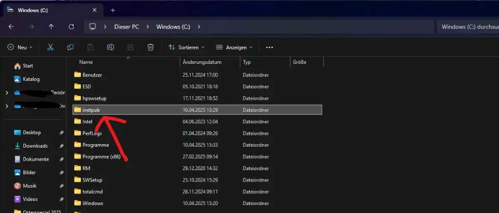
Task: Expand chevron after Windows (C:) in path
Action: 199,27
